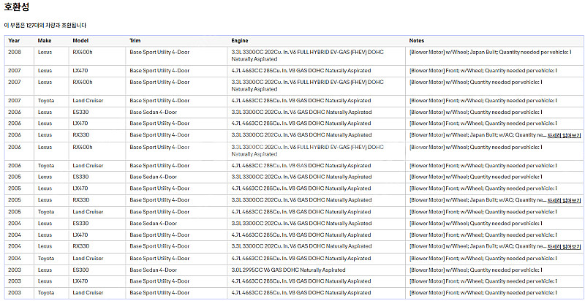Click the Year column header
Screen dimensions: 585x301
pyautogui.click(x=14, y=41)
